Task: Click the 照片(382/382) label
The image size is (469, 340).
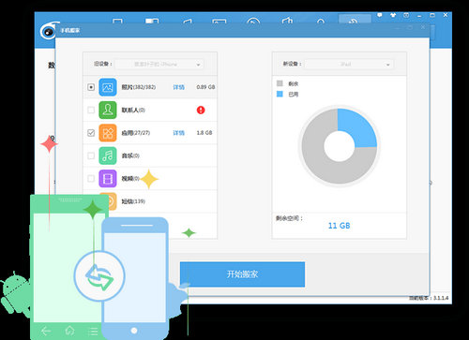Action: click(139, 87)
